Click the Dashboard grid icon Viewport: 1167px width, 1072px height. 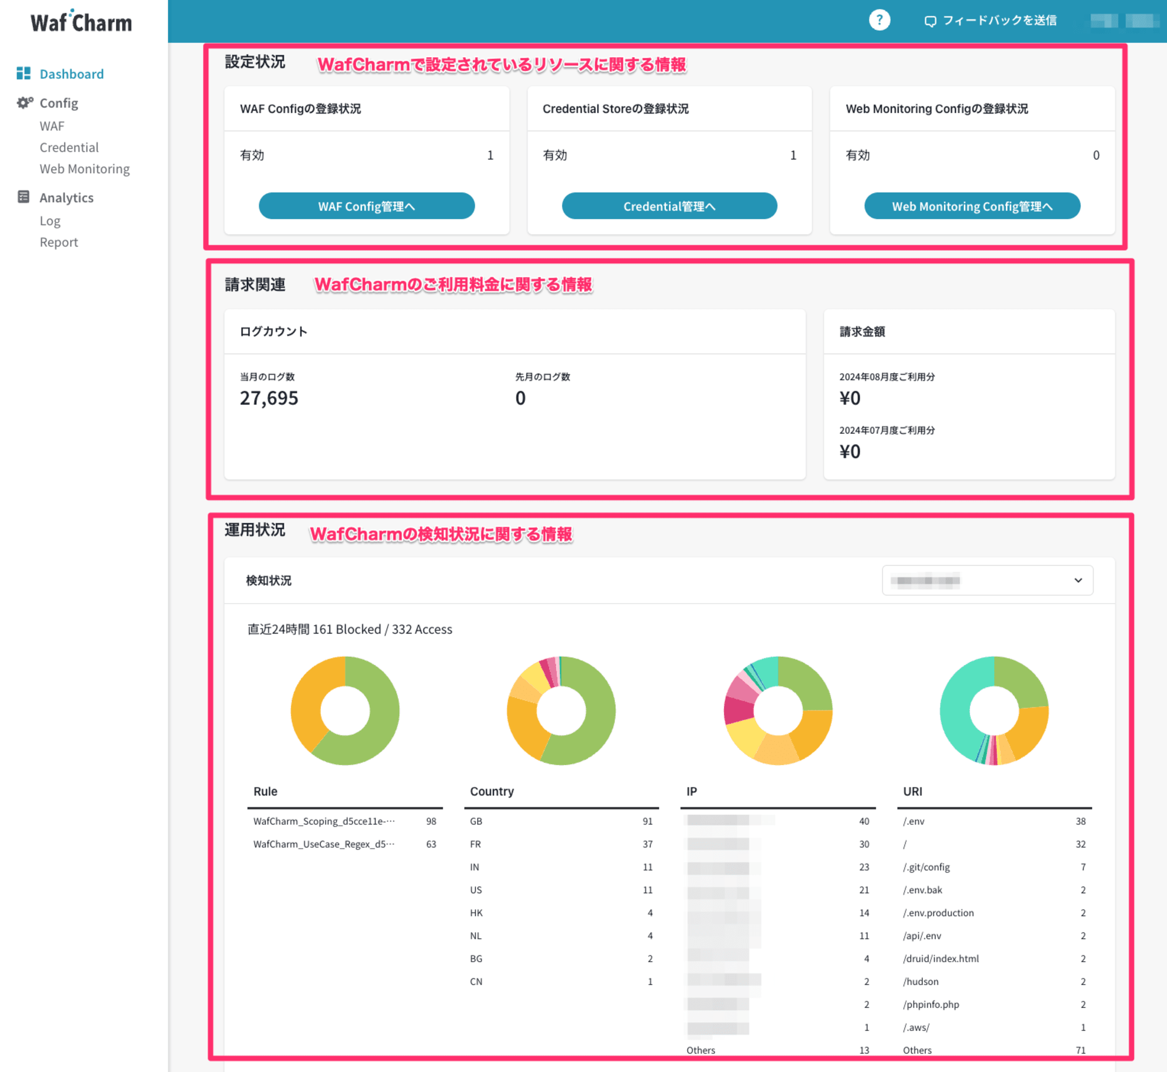pos(23,73)
